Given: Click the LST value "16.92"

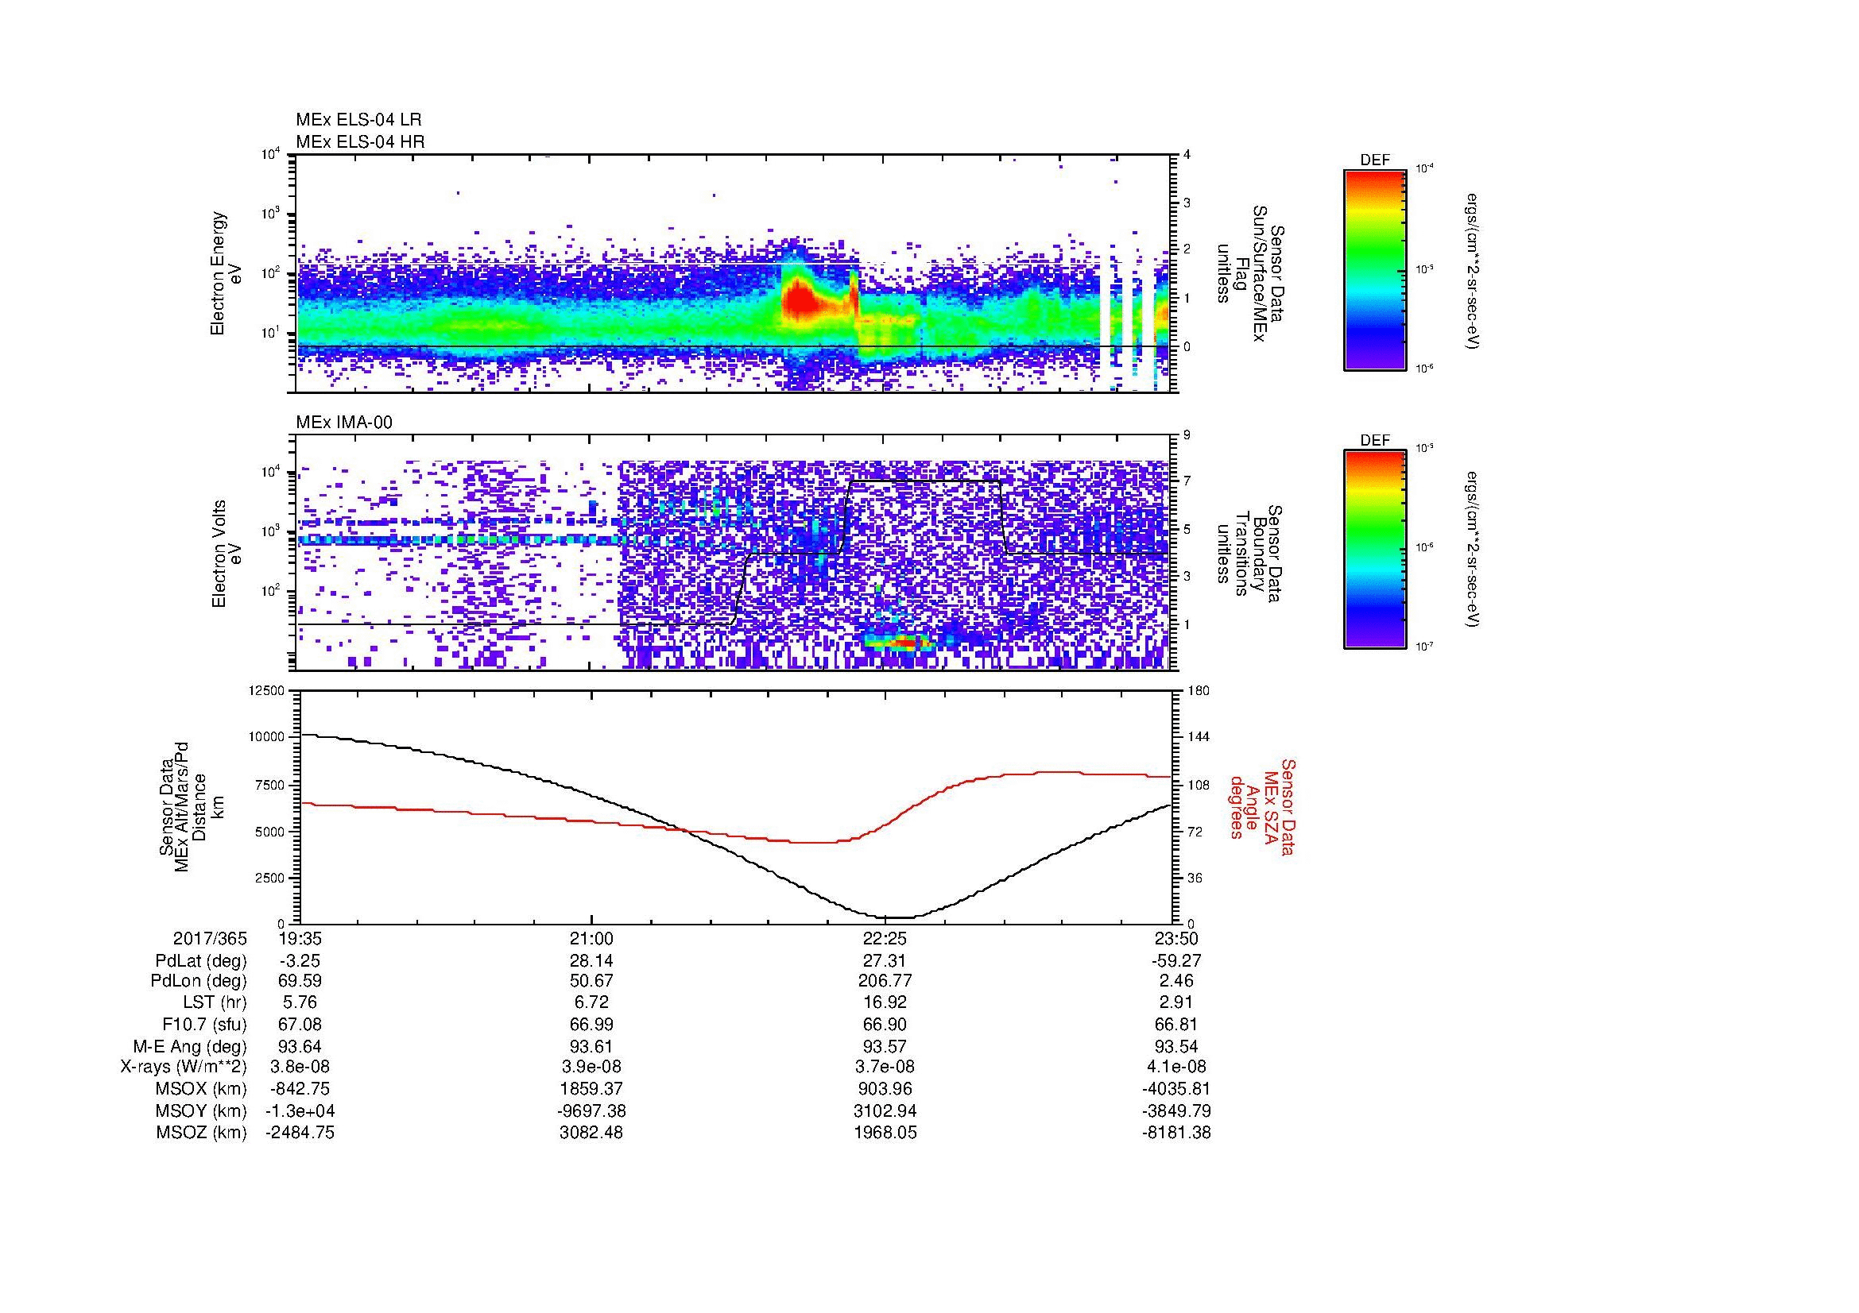Looking at the screenshot, I should [885, 1003].
